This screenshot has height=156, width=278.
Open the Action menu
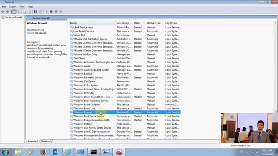[13, 7]
